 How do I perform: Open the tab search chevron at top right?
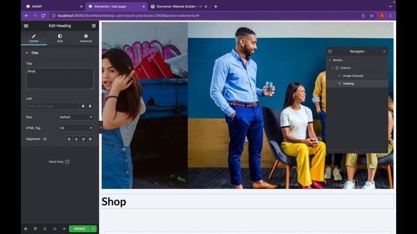390,6
